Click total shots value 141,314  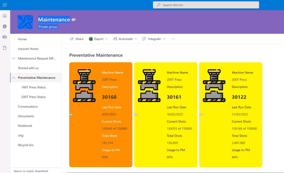point(107,143)
